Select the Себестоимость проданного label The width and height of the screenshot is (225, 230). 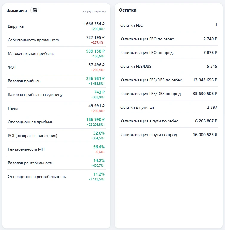pos(33,40)
